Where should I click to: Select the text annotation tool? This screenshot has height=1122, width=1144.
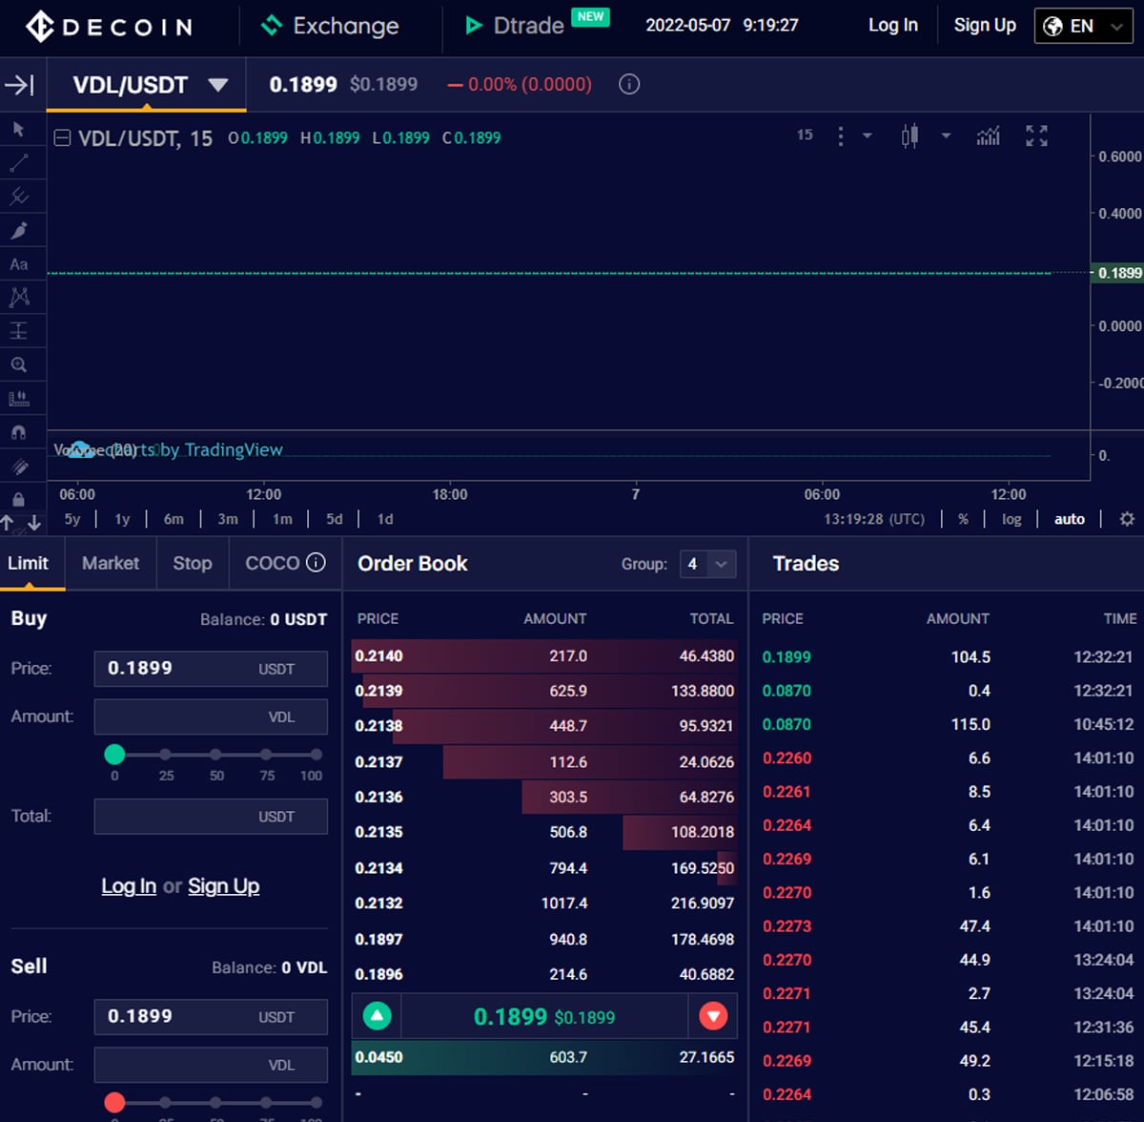coord(19,264)
